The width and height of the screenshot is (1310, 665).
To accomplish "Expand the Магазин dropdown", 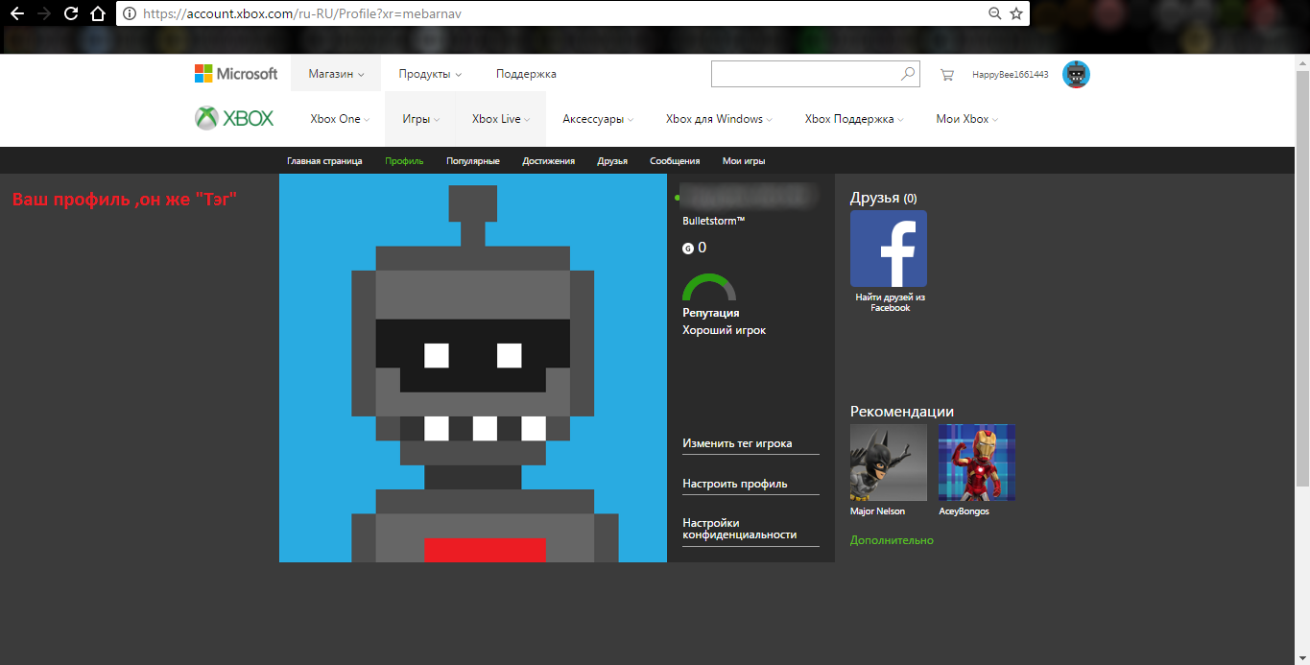I will coord(336,74).
